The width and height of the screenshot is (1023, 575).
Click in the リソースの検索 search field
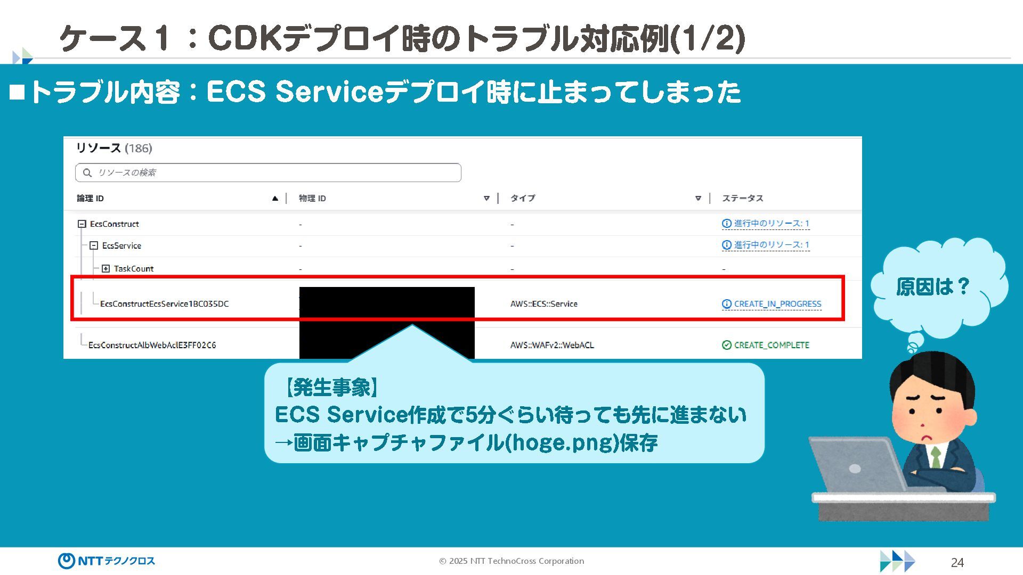tap(277, 172)
